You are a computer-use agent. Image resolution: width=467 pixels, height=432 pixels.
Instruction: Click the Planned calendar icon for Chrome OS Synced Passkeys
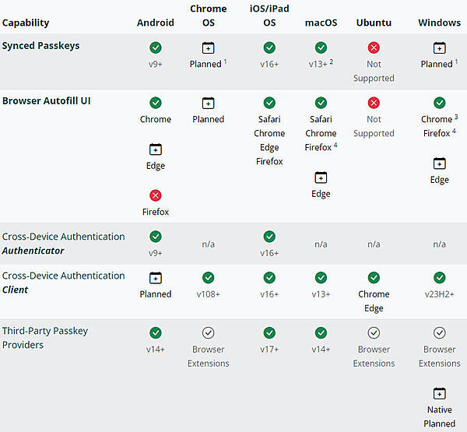point(208,48)
